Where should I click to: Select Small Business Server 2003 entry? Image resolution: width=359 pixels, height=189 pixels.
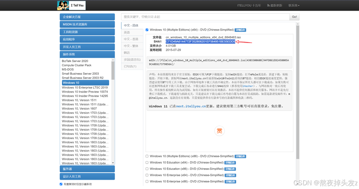click(x=81, y=74)
